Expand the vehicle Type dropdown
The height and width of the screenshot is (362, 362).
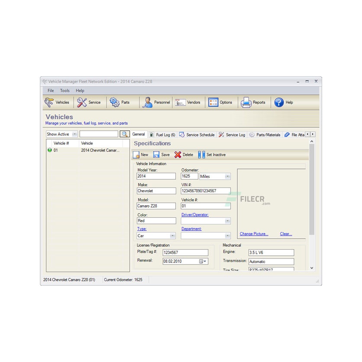172,236
